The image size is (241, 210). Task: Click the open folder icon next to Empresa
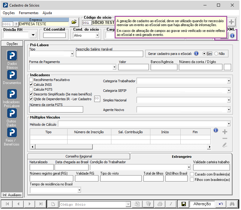[74, 22]
